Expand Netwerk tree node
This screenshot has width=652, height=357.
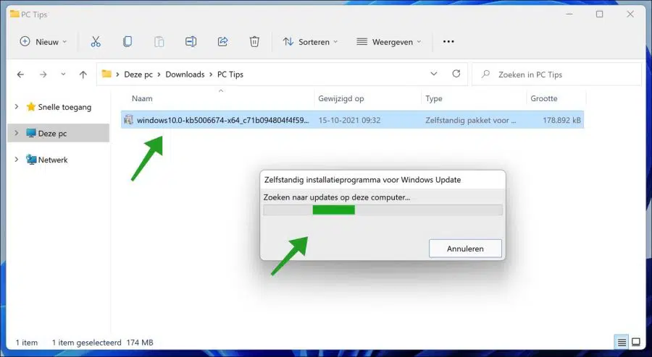coord(17,159)
